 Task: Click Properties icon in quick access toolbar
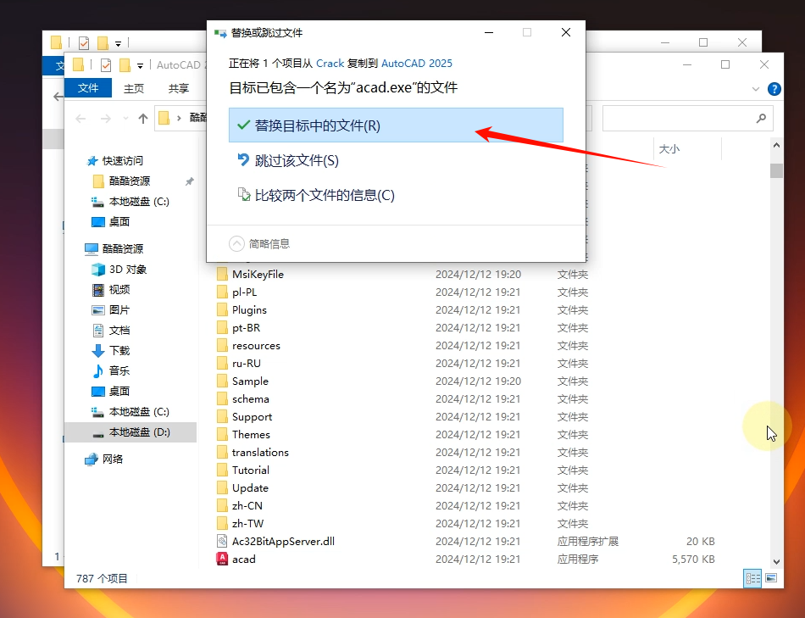106,65
